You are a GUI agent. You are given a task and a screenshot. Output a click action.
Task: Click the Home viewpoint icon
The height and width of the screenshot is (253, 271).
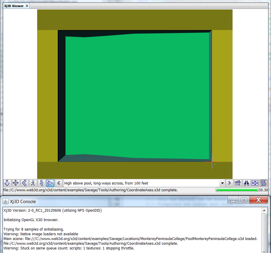pyautogui.click(x=238, y=183)
